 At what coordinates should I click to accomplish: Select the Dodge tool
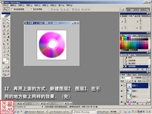[x=8, y=40]
